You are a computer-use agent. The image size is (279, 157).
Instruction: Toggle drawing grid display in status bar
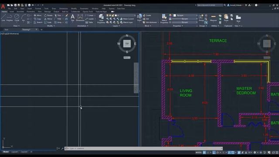pos(204,153)
